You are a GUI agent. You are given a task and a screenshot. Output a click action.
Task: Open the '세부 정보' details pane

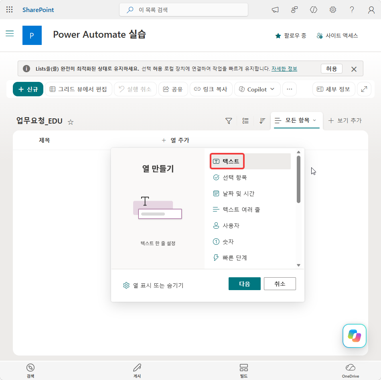[334, 89]
